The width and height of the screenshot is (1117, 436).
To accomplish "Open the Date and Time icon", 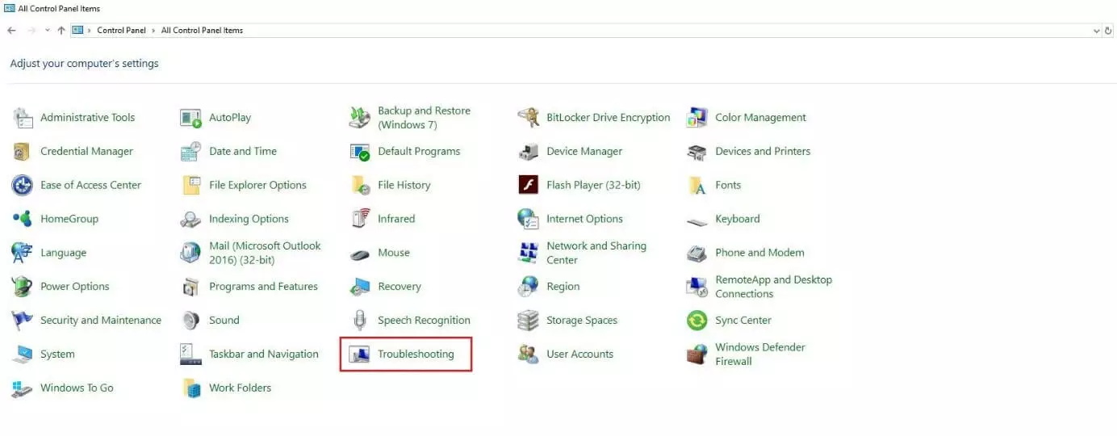I will (191, 152).
